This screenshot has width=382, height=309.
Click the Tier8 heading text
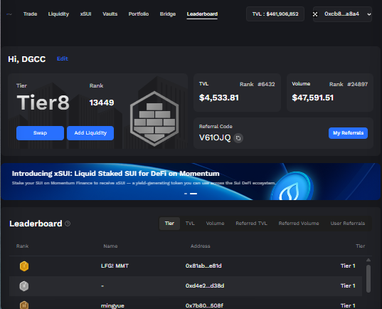(43, 103)
